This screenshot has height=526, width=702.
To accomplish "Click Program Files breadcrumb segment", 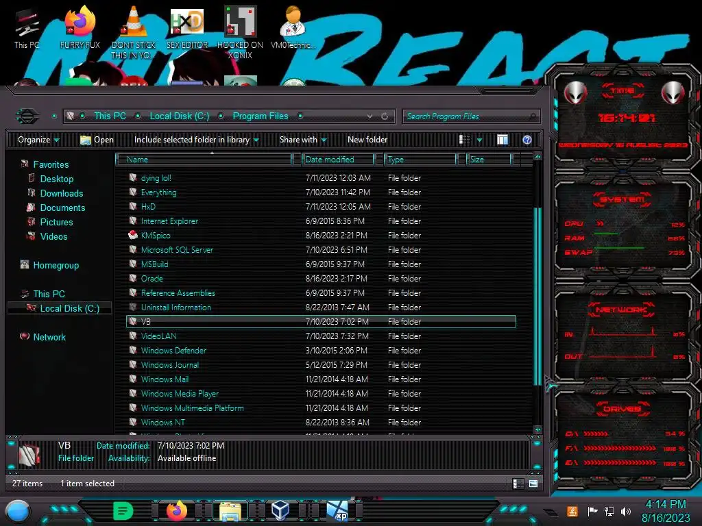I will [260, 116].
